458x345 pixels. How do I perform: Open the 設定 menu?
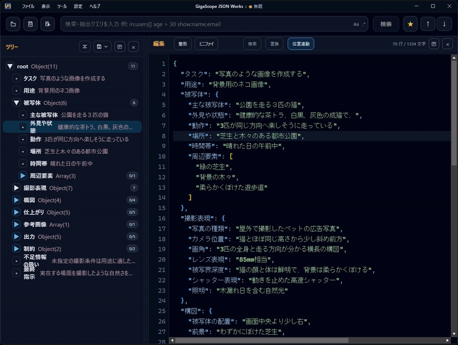click(x=78, y=6)
